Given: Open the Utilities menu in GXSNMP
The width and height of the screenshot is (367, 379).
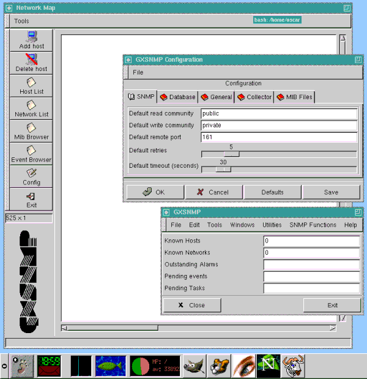Looking at the screenshot, I should (x=272, y=225).
